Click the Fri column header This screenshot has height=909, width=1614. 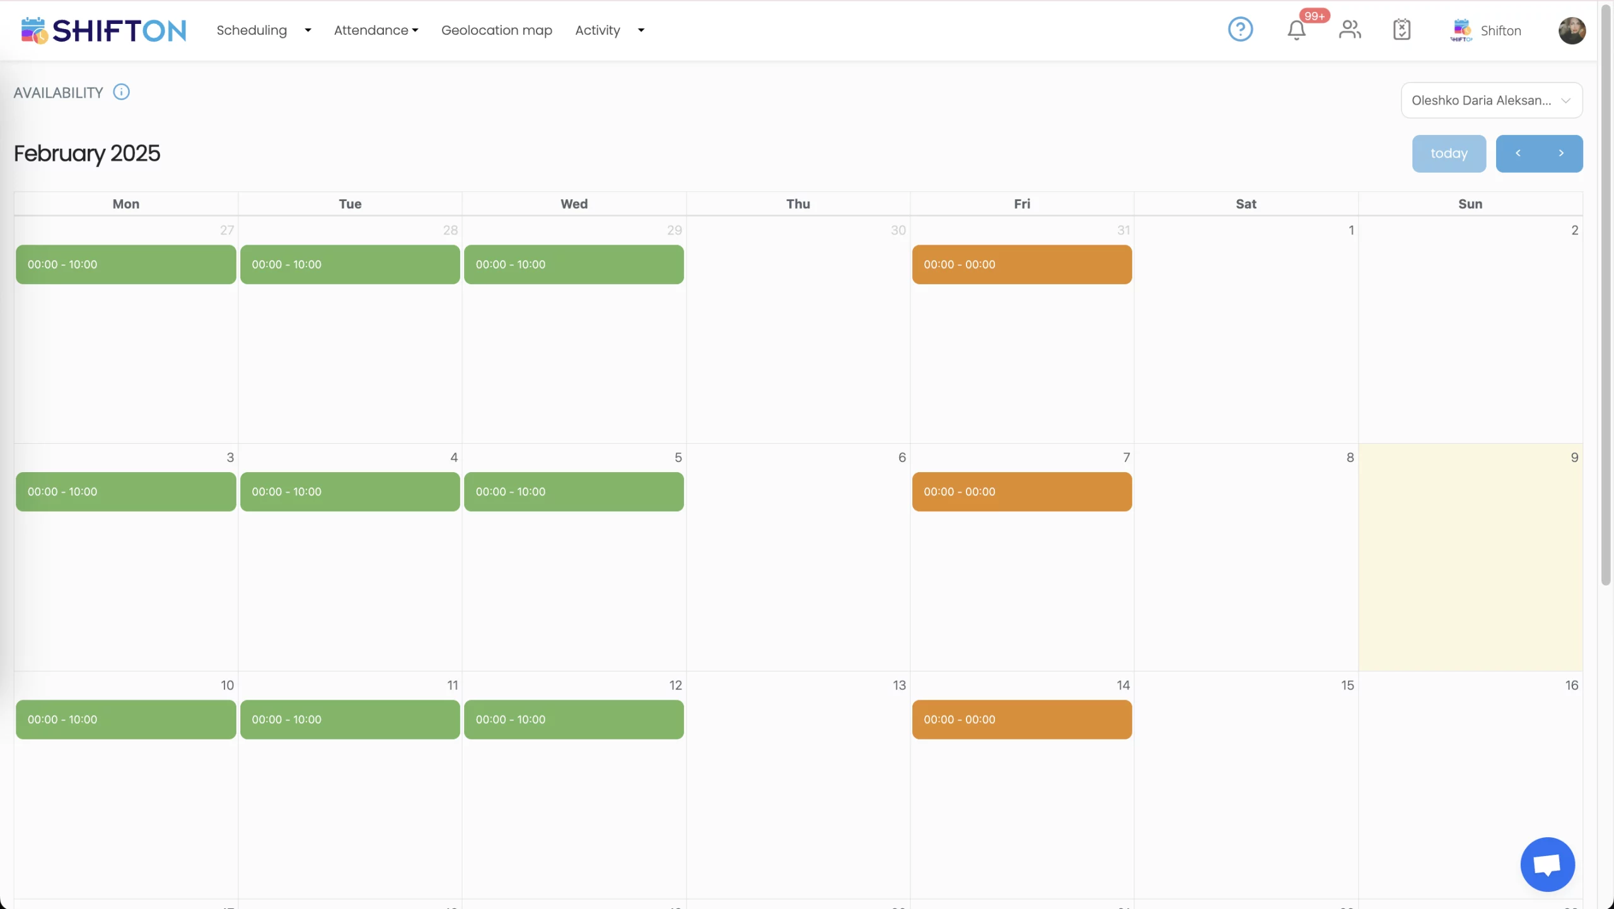coord(1022,204)
